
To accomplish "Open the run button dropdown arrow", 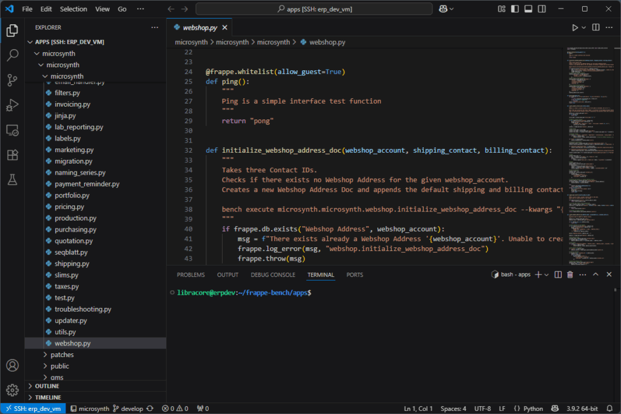I will (583, 27).
